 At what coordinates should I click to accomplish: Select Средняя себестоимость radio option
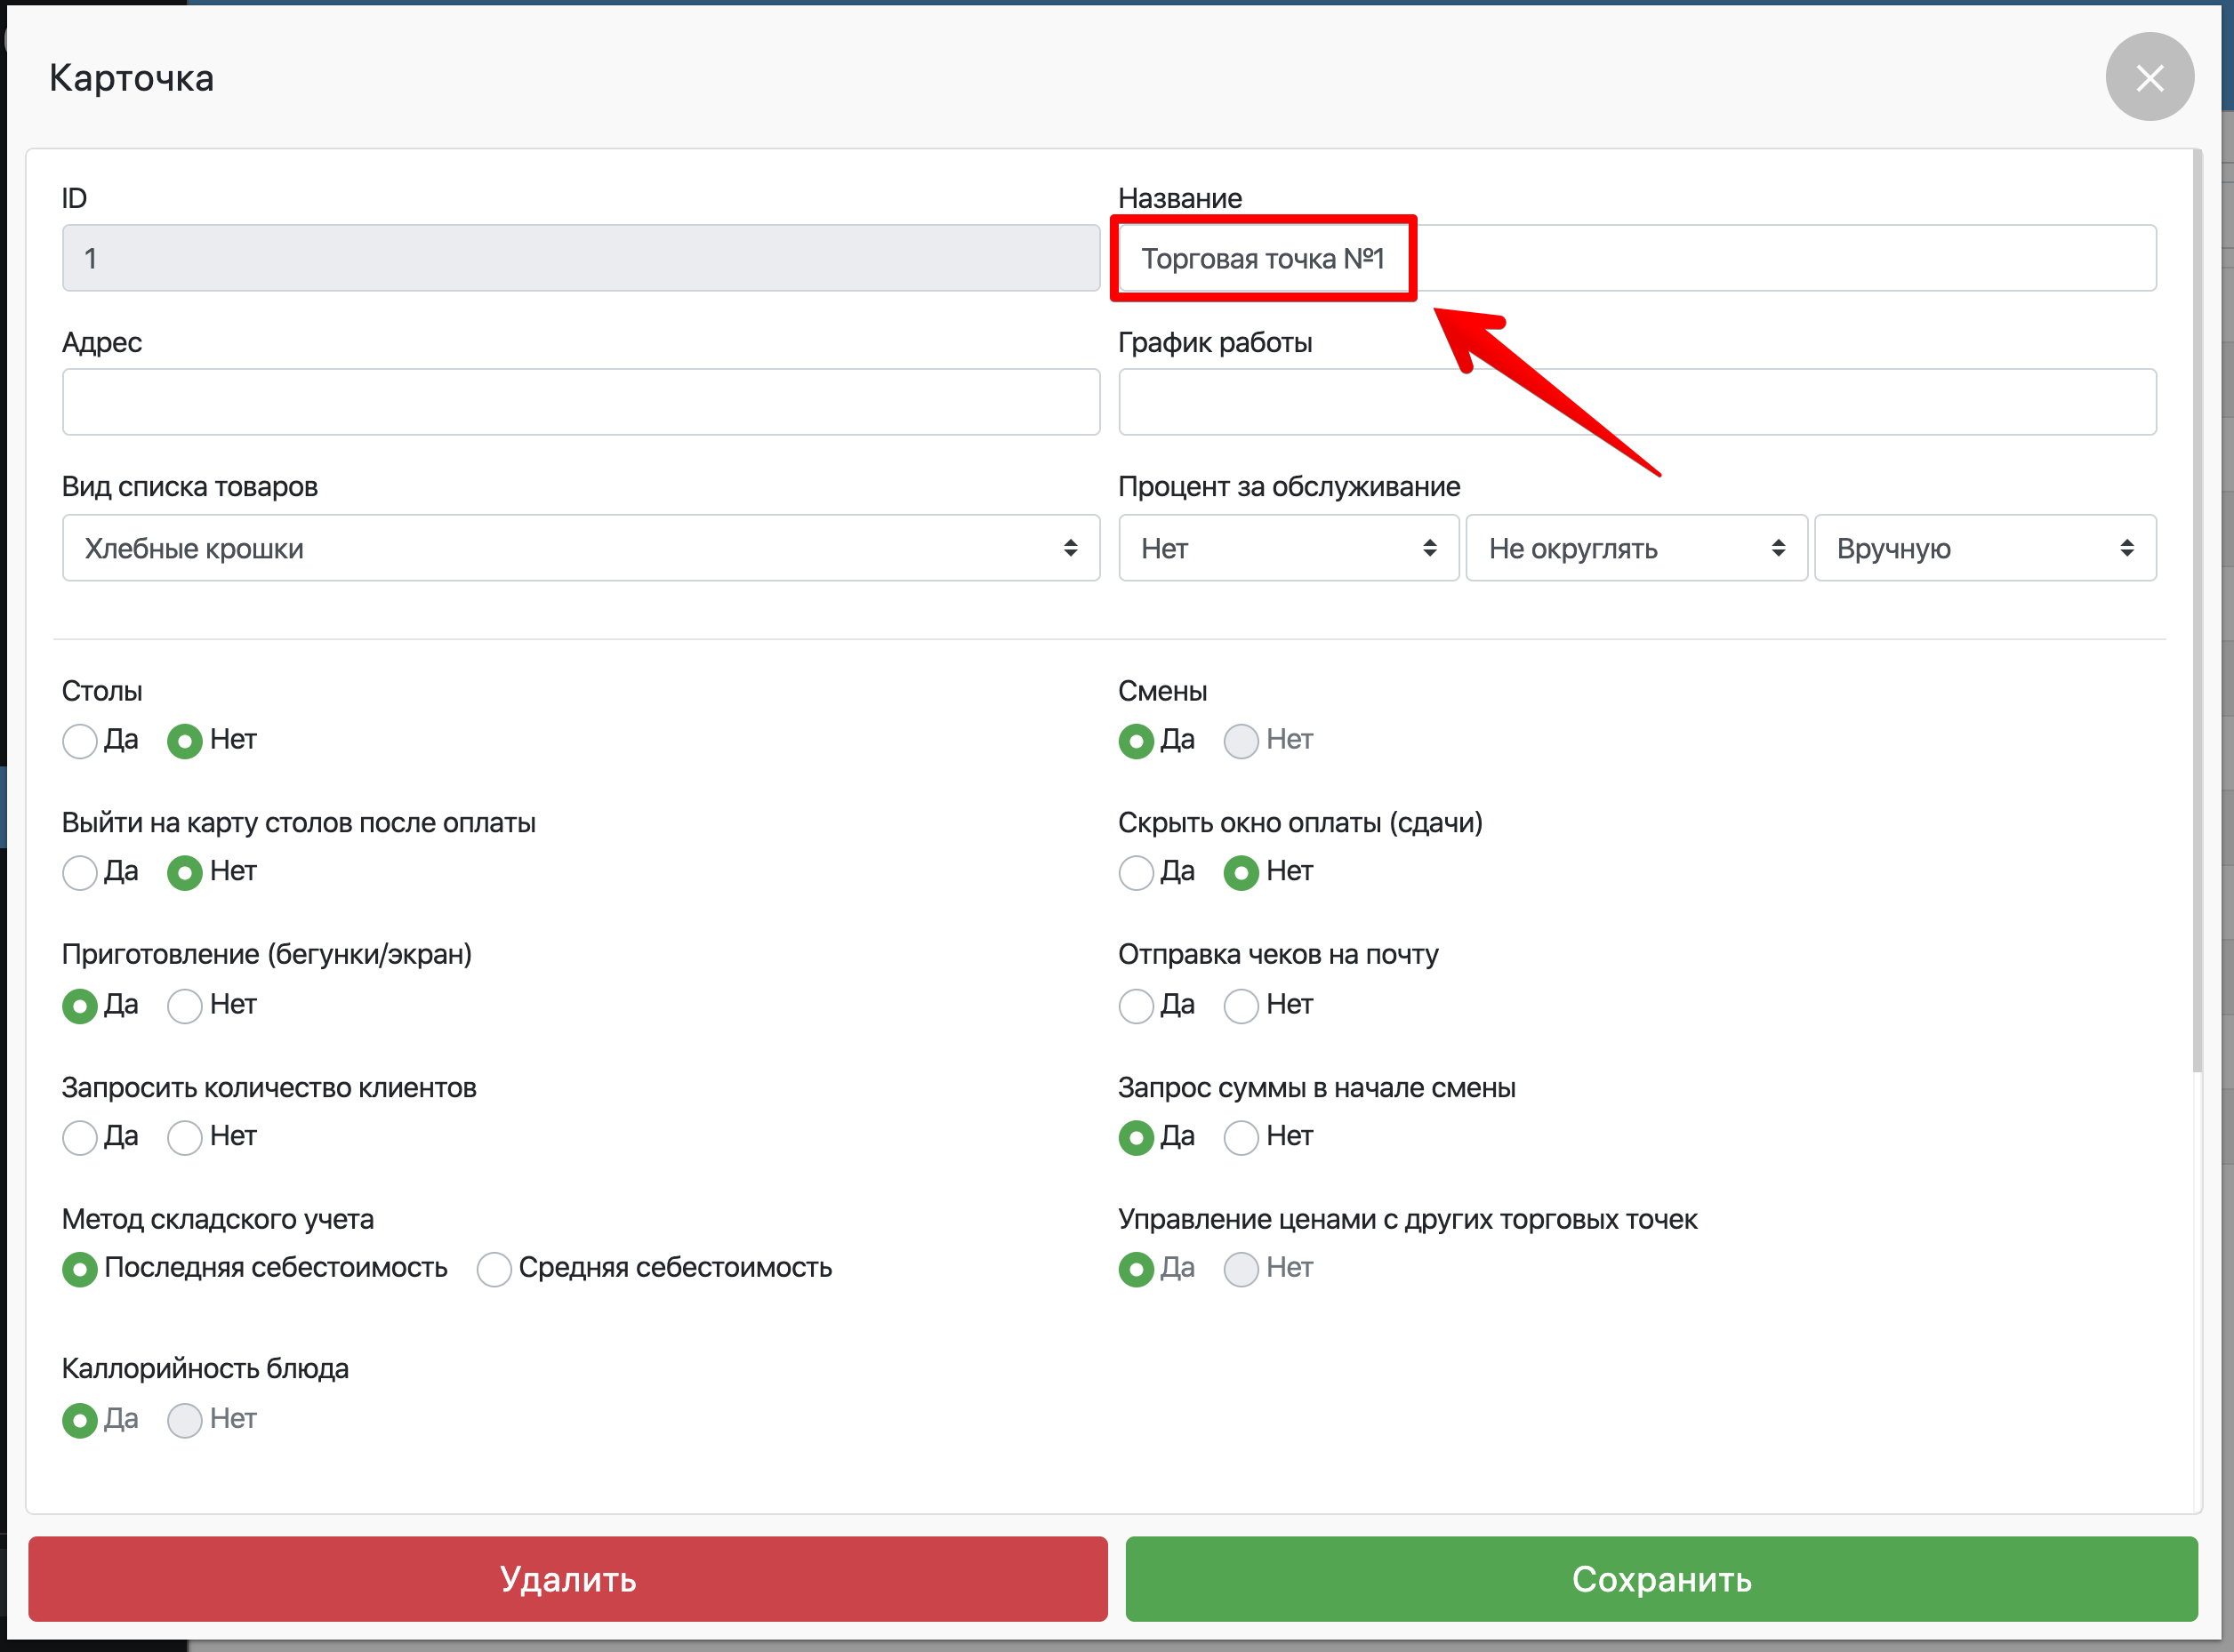494,1269
